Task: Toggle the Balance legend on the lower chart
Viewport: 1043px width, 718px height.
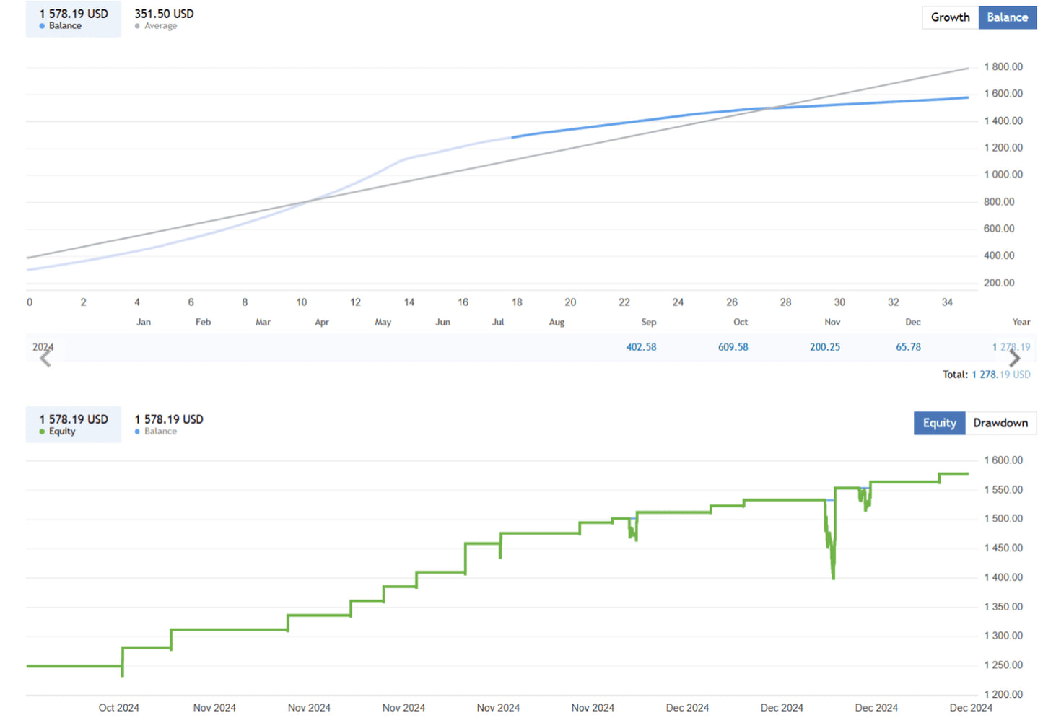Action: pyautogui.click(x=169, y=424)
